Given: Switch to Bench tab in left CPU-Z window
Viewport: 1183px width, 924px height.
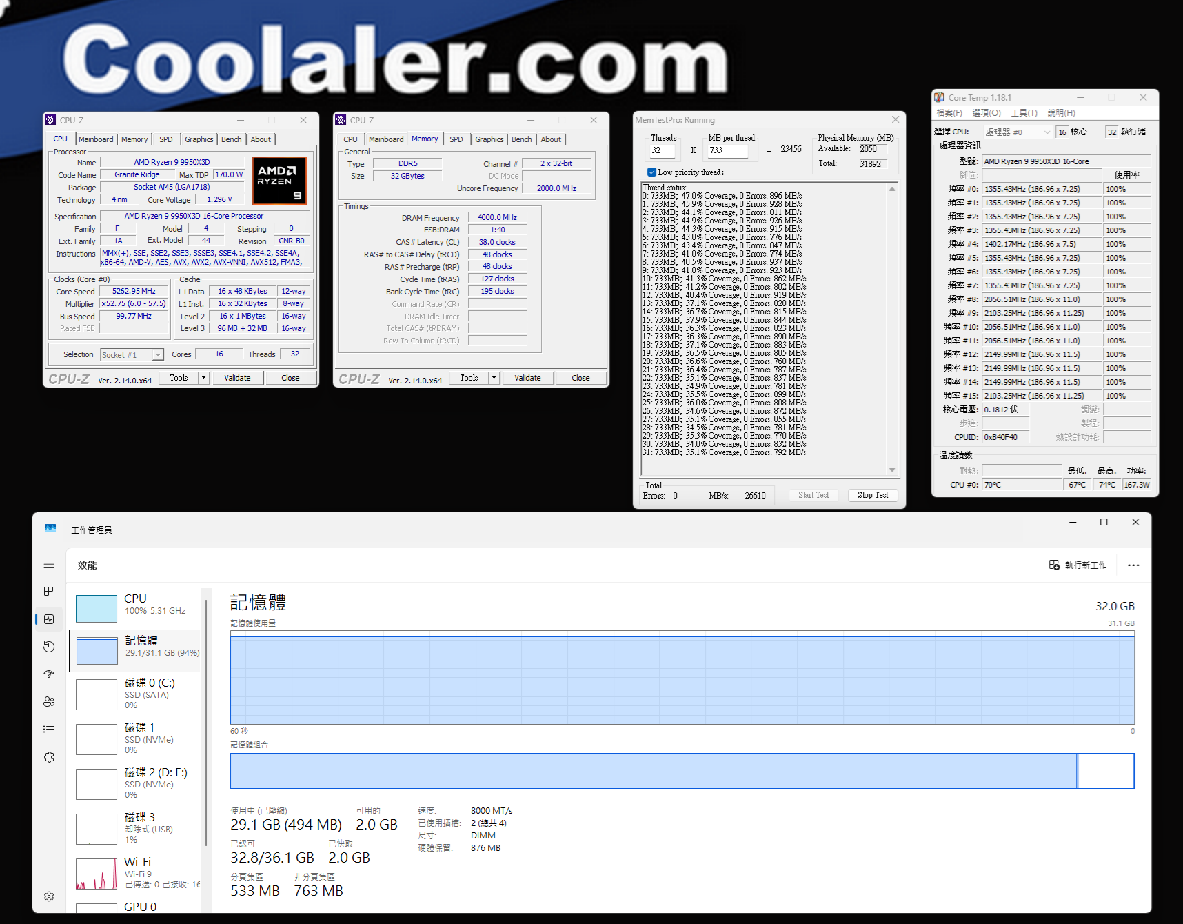Looking at the screenshot, I should click(232, 139).
